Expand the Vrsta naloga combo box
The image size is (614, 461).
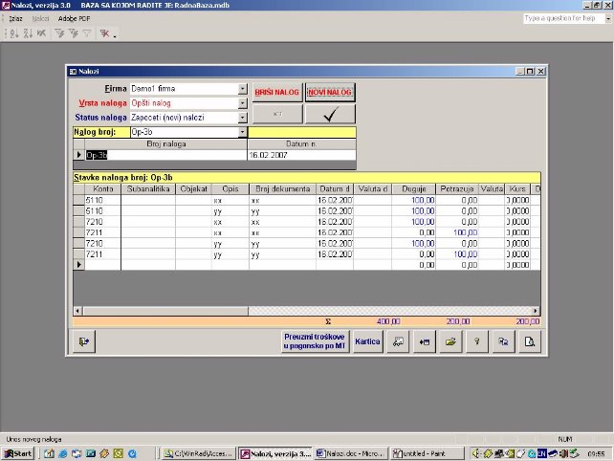click(243, 103)
